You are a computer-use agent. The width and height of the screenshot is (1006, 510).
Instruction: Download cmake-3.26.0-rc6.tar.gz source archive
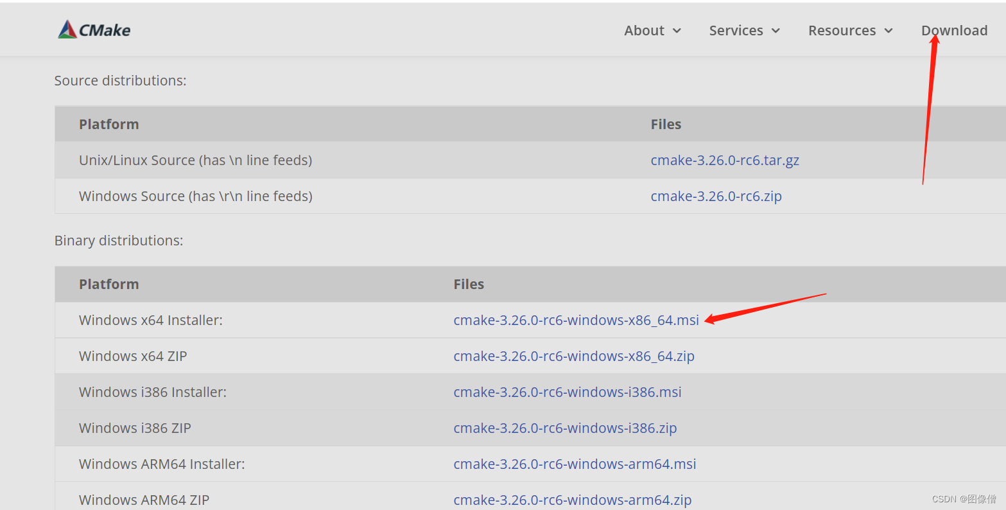pyautogui.click(x=725, y=160)
